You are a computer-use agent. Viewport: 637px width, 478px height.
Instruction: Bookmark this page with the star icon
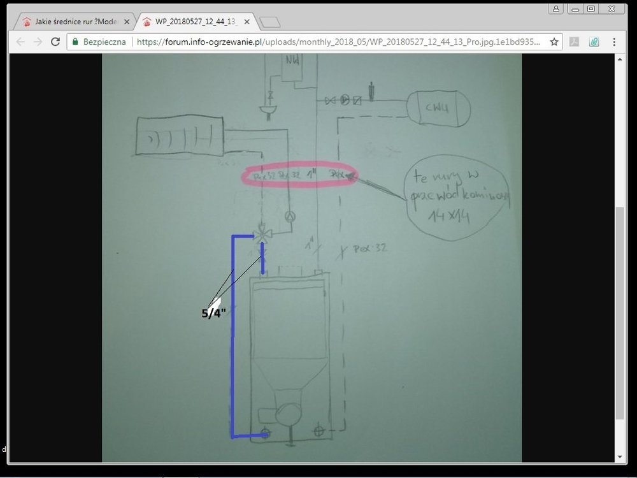554,42
